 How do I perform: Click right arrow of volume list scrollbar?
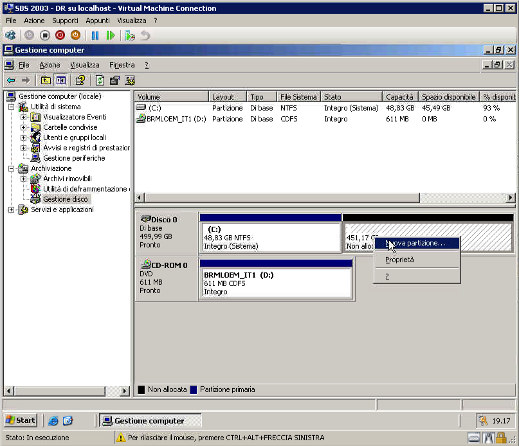(511, 198)
